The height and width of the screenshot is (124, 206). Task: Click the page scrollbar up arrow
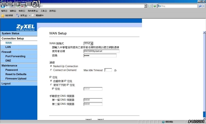[x=204, y=32]
